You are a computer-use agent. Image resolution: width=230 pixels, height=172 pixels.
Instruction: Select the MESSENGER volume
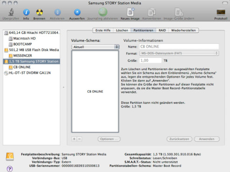point(32,56)
